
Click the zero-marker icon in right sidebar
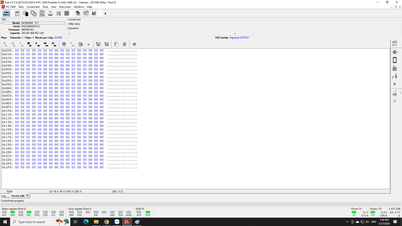pos(395,52)
